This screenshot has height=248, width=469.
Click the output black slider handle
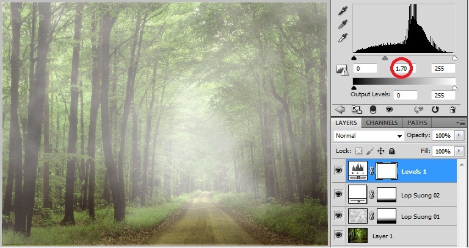354,88
